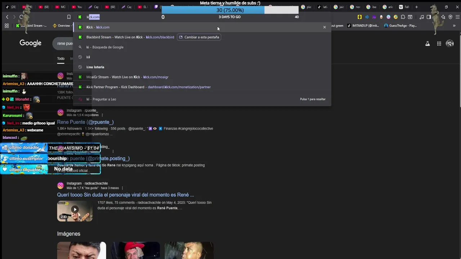Open the Brave VPN shield icon

(451, 17)
